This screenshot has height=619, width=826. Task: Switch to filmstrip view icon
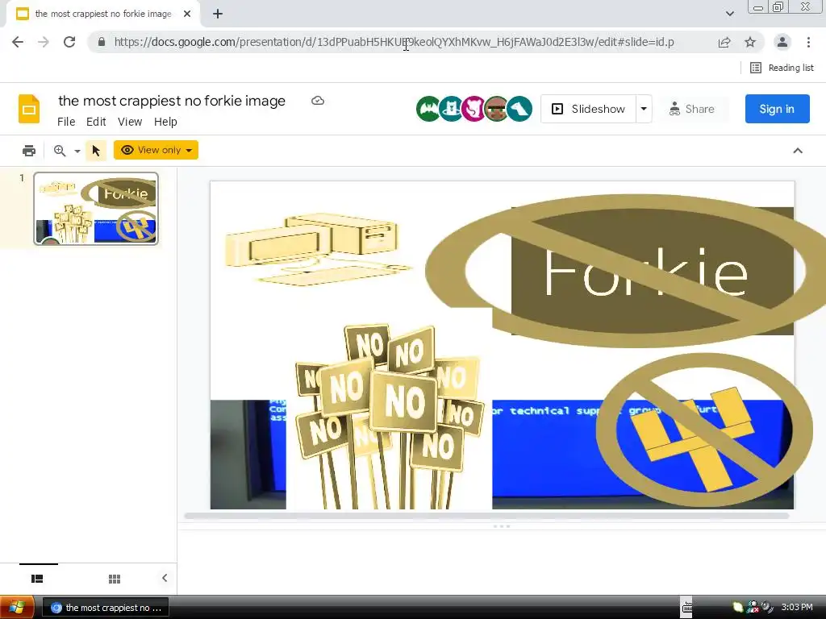(37, 579)
